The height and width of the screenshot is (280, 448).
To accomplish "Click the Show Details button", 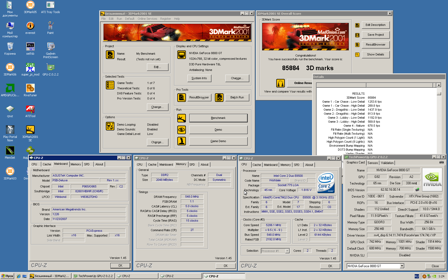I will click(375, 54).
